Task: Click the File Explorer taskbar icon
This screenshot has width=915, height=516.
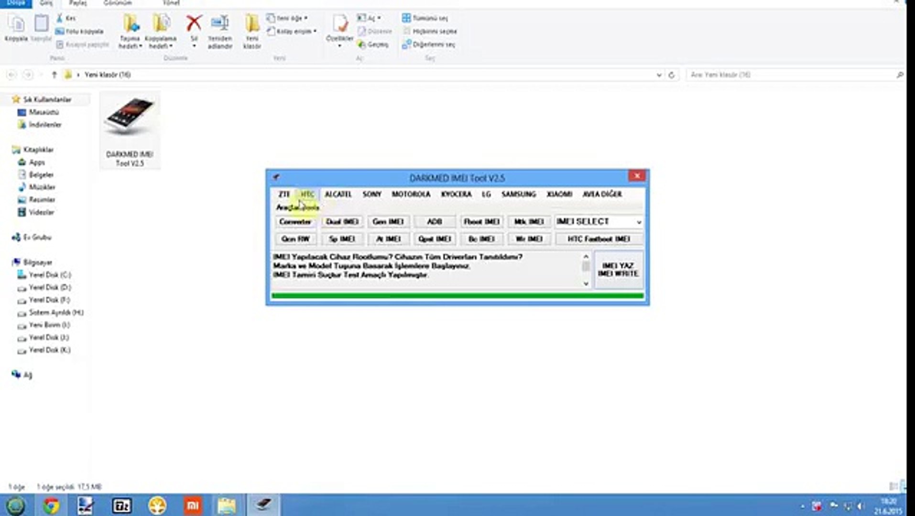Action: point(227,505)
